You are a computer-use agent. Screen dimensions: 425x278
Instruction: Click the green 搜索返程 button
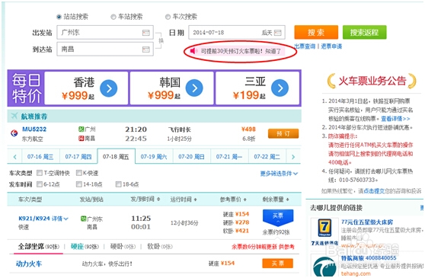coord(364,33)
